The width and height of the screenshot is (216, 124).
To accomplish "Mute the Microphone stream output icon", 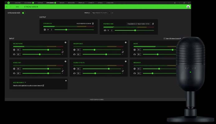I will [14, 50].
